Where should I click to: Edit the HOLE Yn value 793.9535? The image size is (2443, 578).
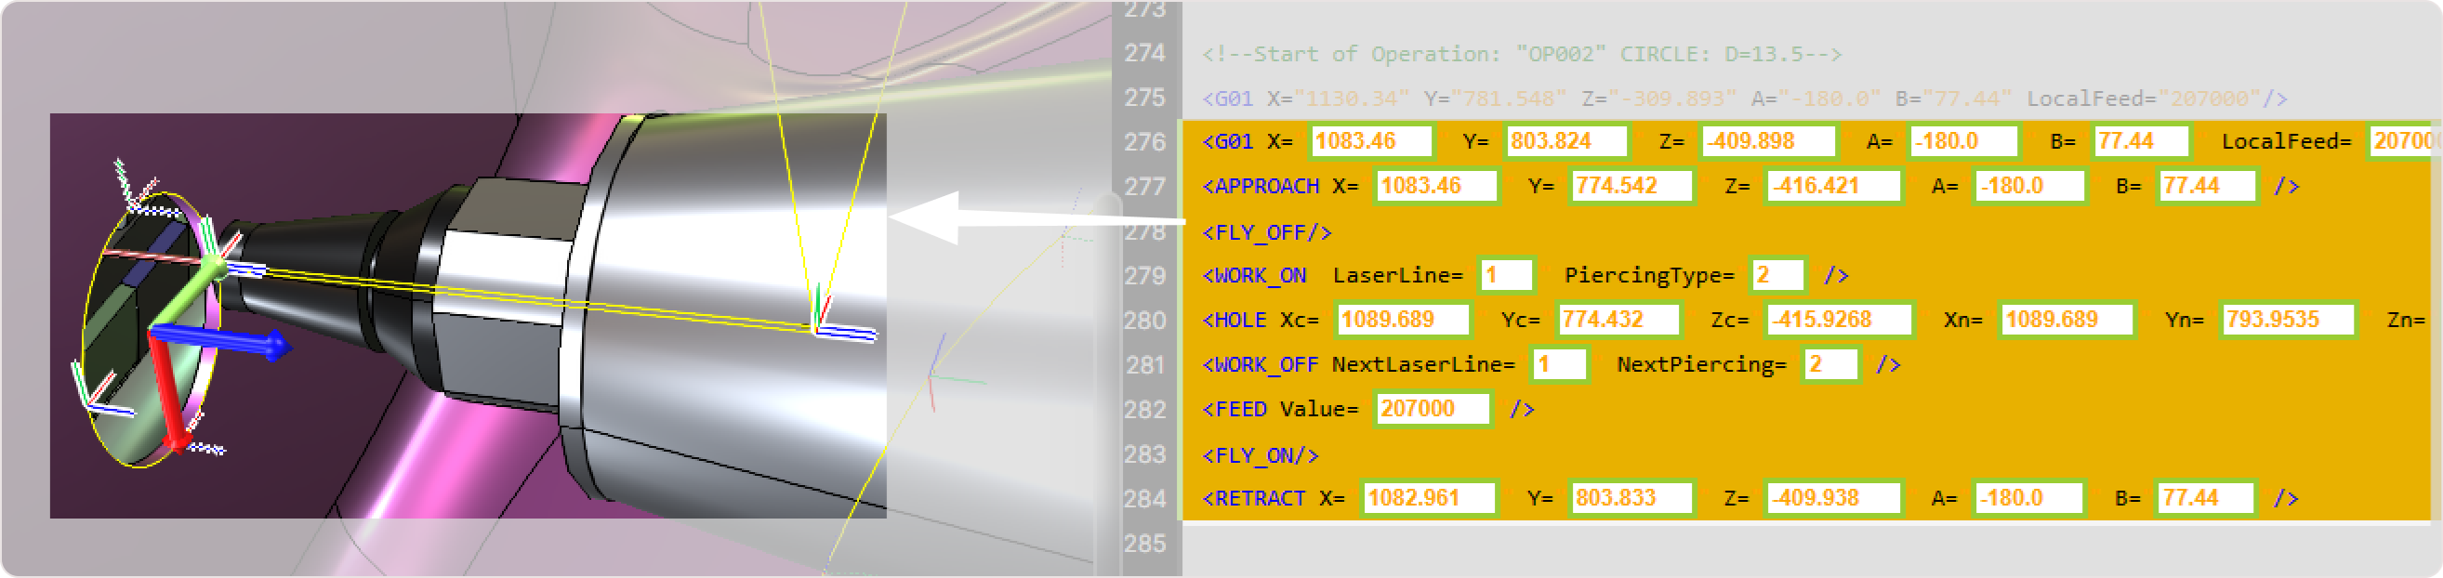(2287, 321)
